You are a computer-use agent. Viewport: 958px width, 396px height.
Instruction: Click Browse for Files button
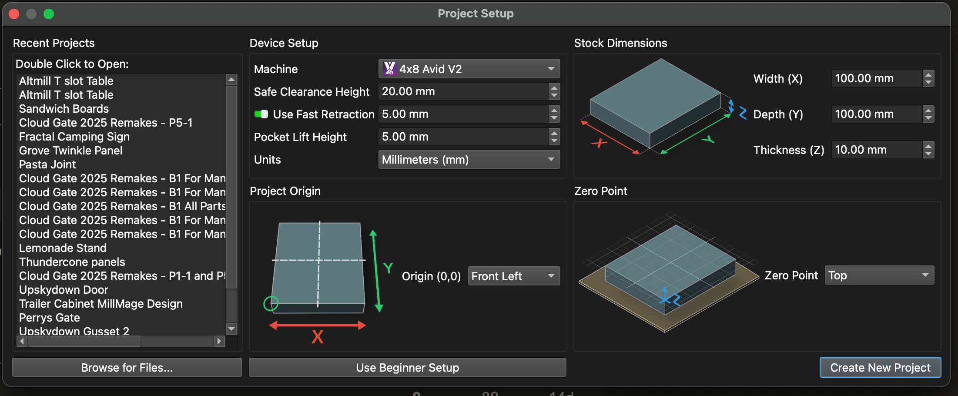click(127, 368)
